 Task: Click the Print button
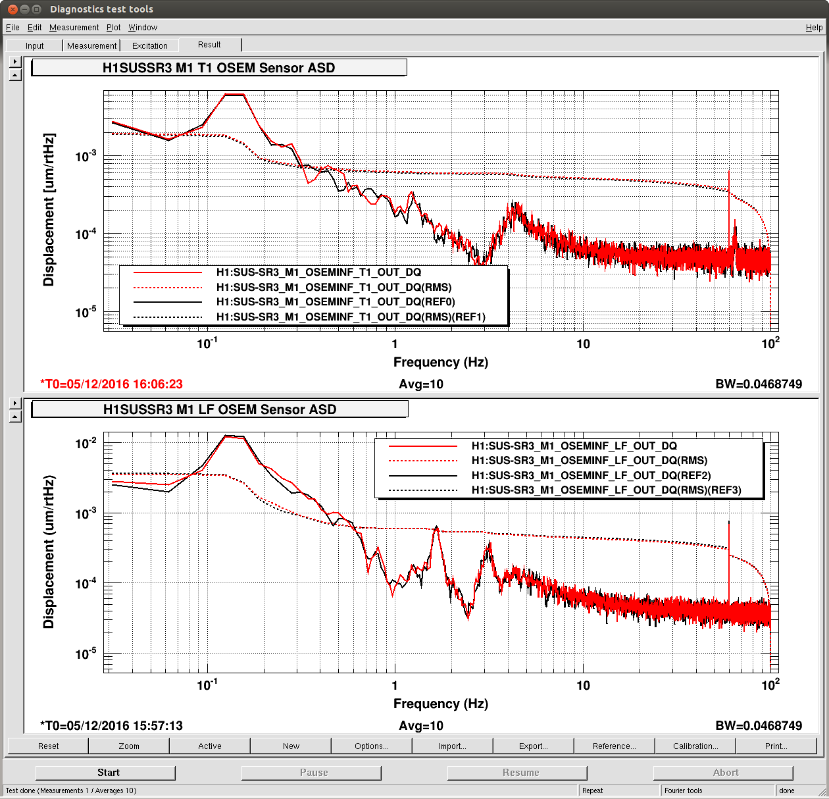pos(776,746)
